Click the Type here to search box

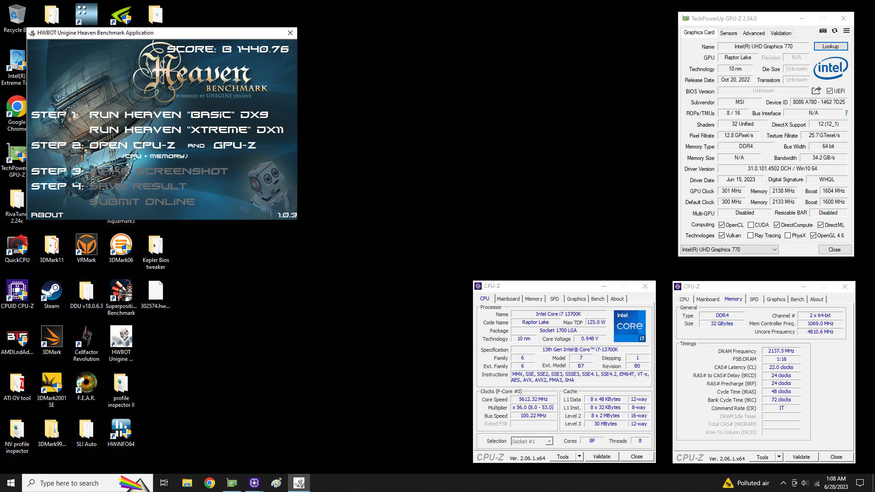coord(87,483)
